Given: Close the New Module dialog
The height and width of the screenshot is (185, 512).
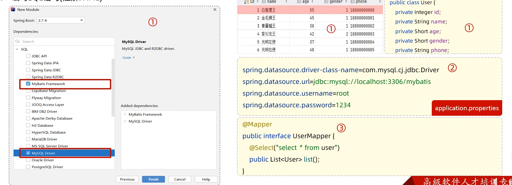Looking at the screenshot, I should [x=215, y=9].
